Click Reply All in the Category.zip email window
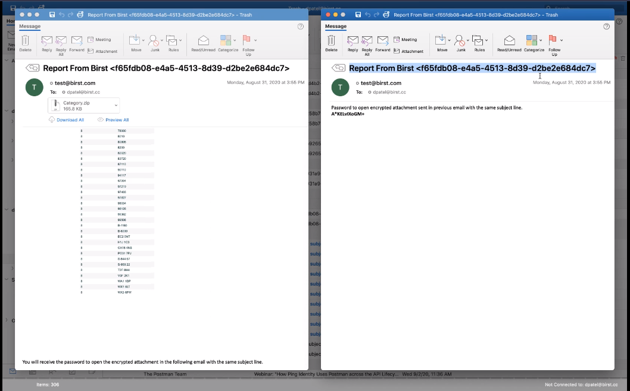 coord(61,42)
